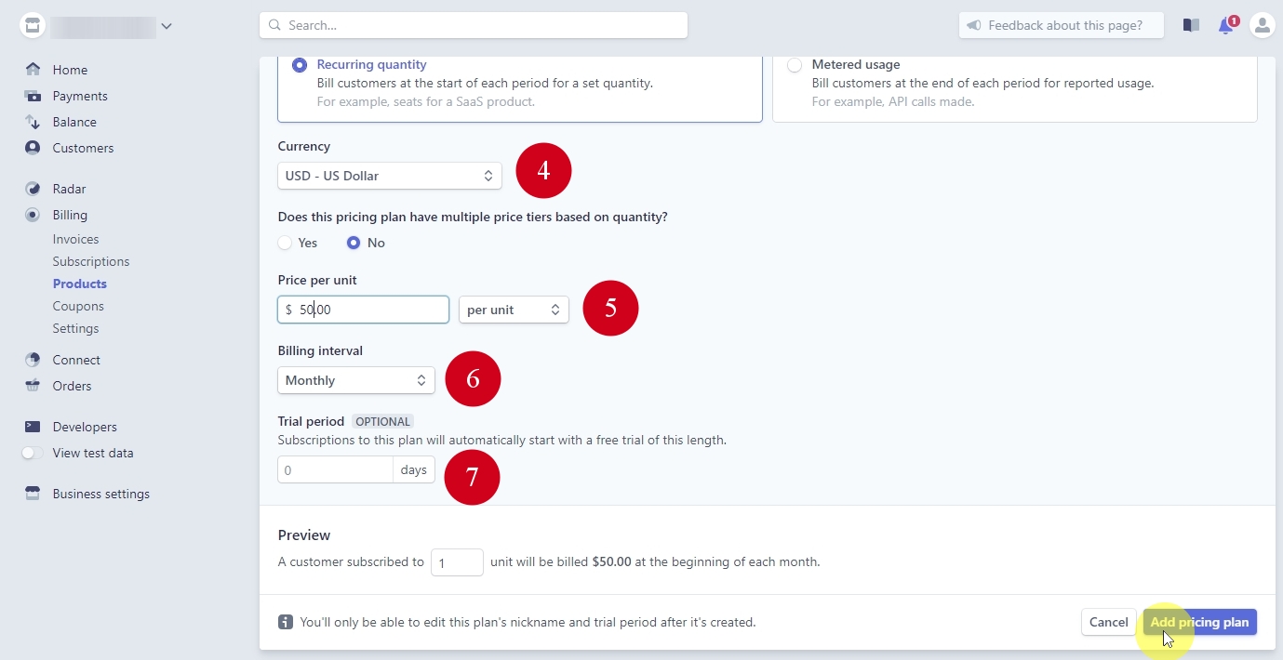Click the Balance arrows icon
The image size is (1283, 660).
click(33, 122)
